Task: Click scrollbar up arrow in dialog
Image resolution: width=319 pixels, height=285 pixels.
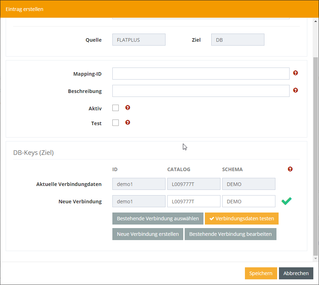Action: 316,21
